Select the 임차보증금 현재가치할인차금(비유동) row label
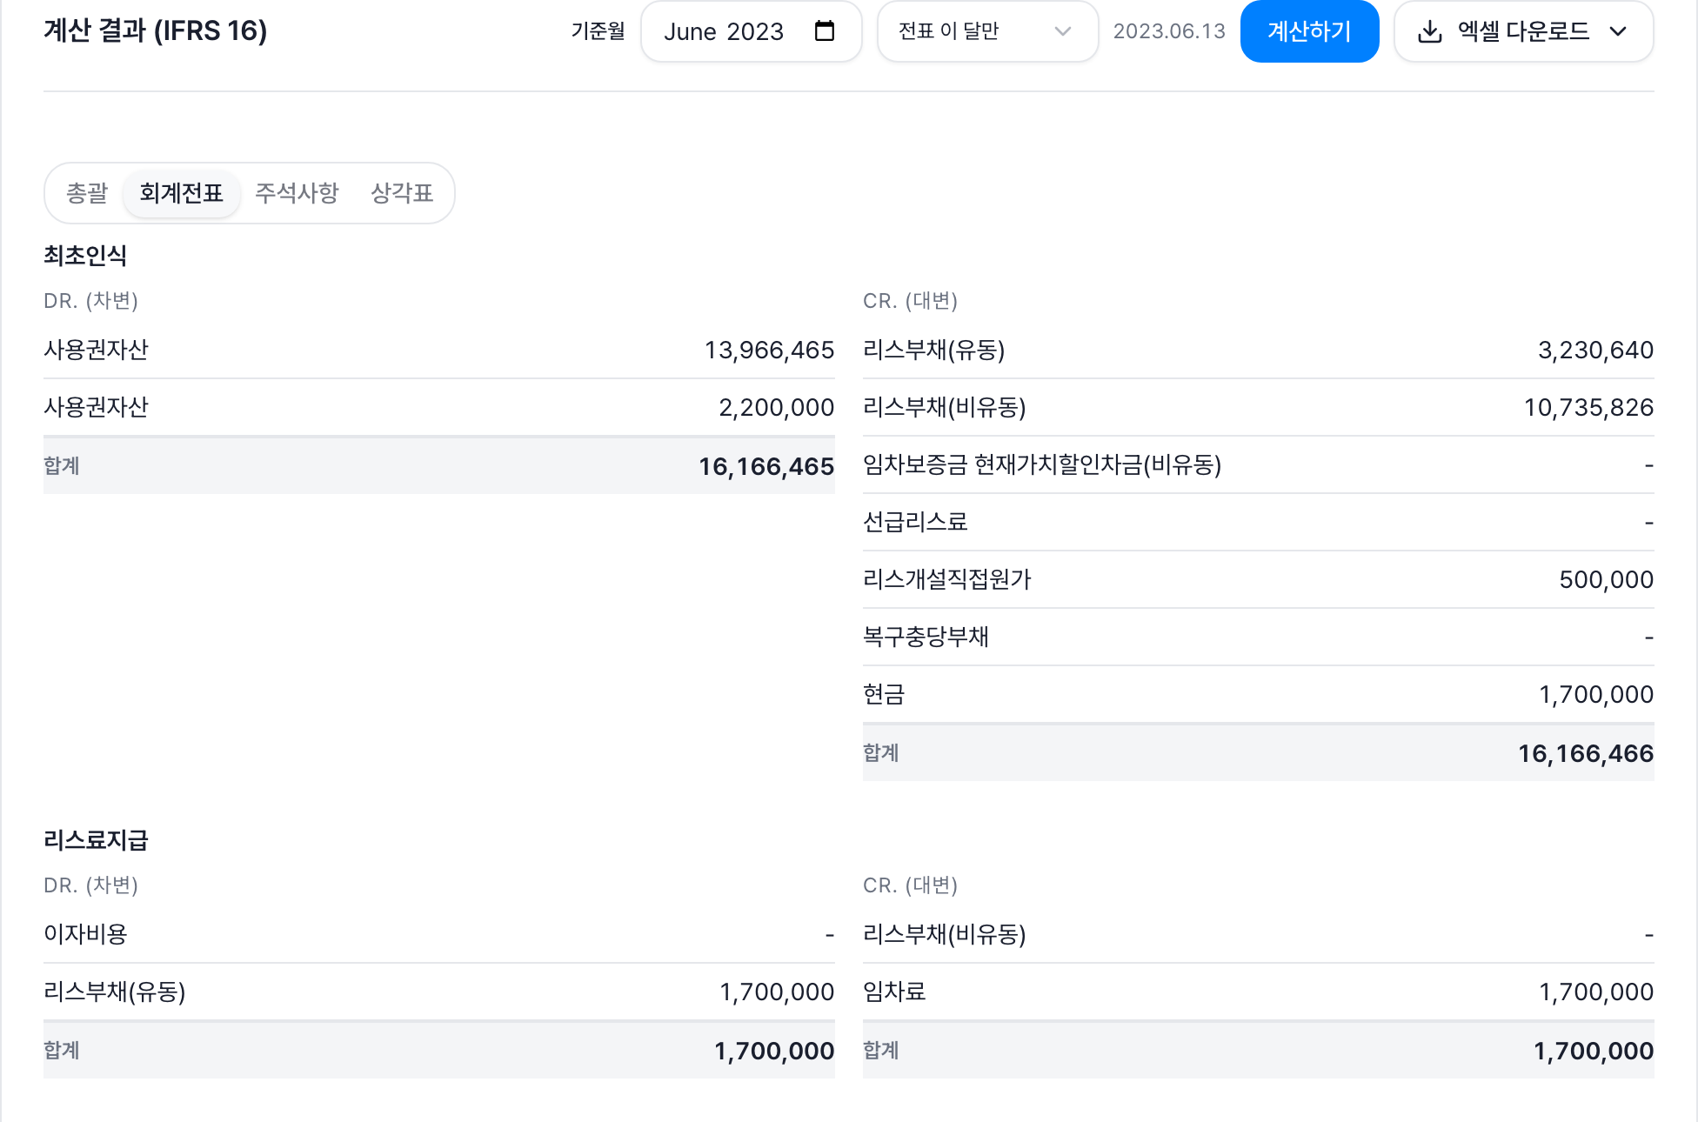Image resolution: width=1698 pixels, height=1122 pixels. coord(1042,464)
